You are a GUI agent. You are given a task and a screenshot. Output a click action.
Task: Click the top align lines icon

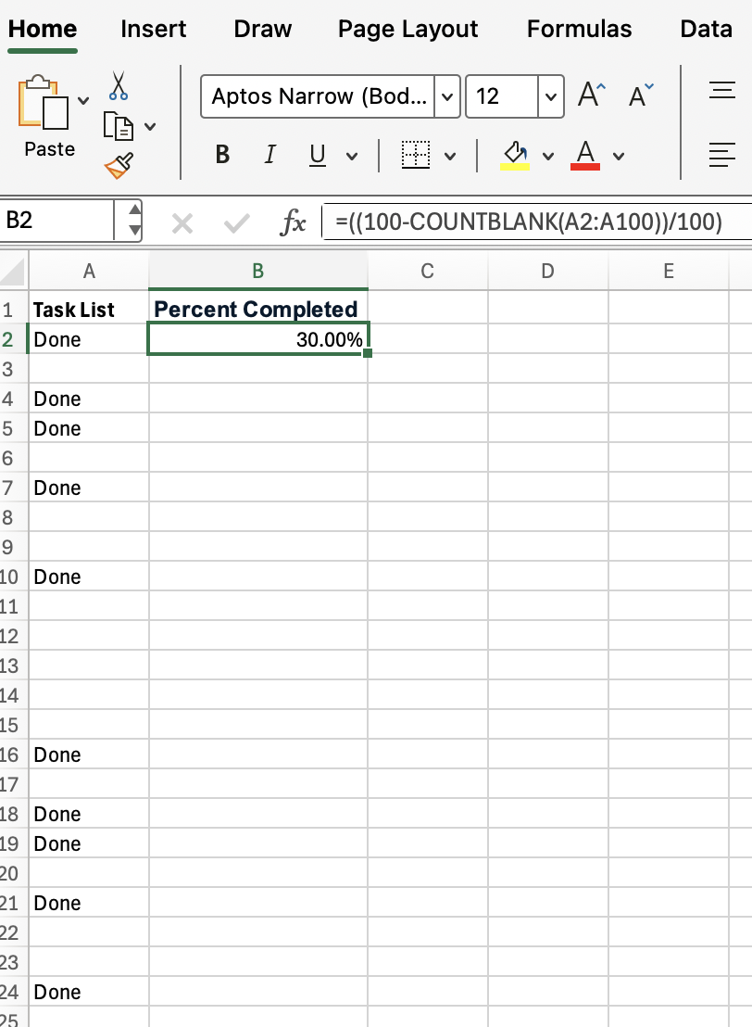721,90
